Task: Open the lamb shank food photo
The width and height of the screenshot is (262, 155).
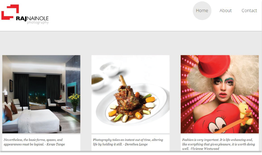Action: coord(130,94)
